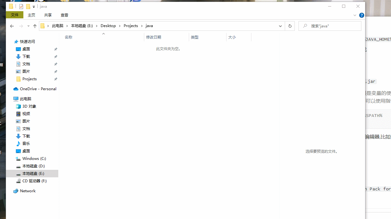The width and height of the screenshot is (391, 219).
Task: Open the Music folder under This PC
Action: [x=26, y=144]
